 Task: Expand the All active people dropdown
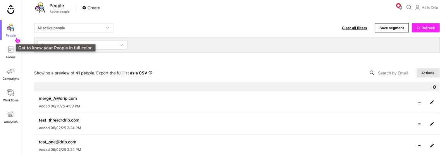click(74, 28)
